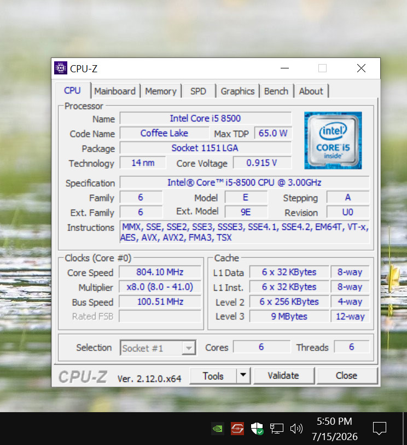Click the L1 Inst. 8-way associativity

[350, 287]
